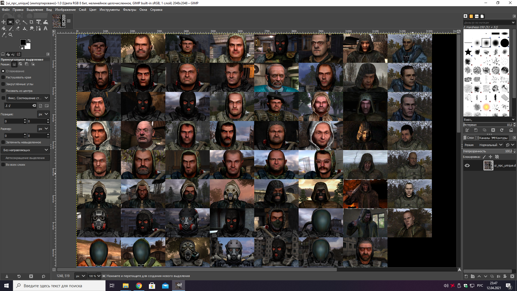Open the Инструменты menu

[x=110, y=10]
